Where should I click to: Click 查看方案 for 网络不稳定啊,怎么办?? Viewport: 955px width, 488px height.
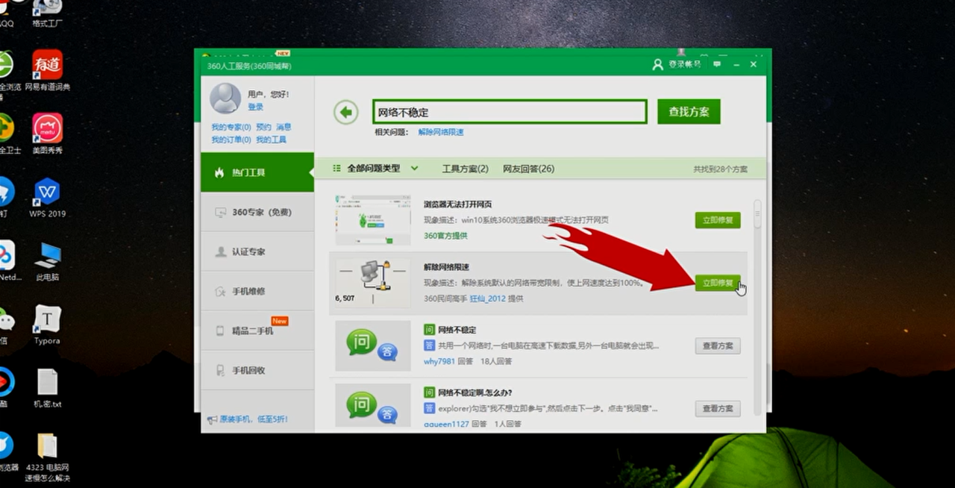pos(718,408)
